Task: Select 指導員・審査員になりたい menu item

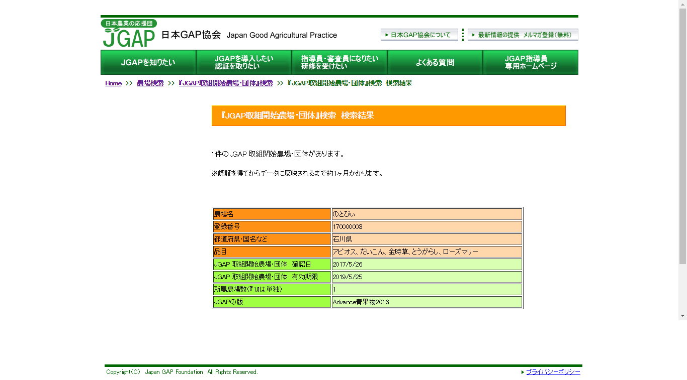Action: pos(339,63)
